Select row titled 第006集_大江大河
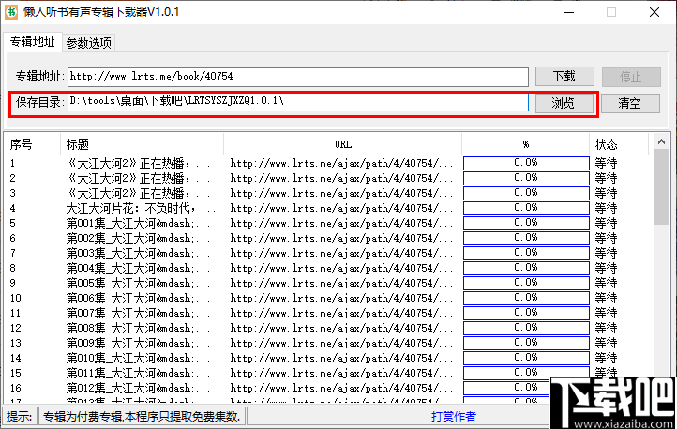This screenshot has height=429, width=677. coord(138,299)
